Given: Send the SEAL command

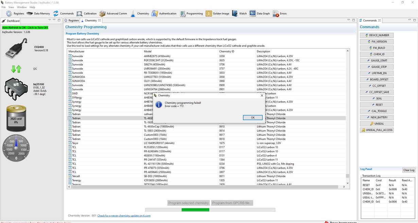Looking at the screenshot, I should 377,98.
